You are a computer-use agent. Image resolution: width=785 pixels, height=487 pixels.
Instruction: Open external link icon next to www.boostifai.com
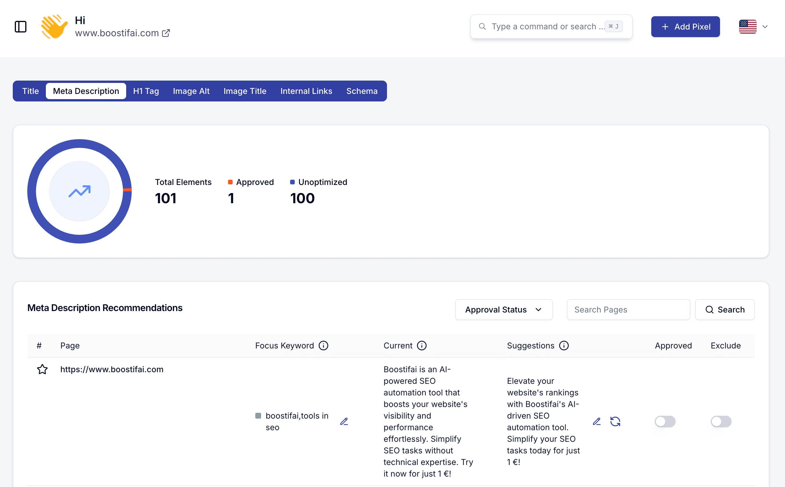[x=166, y=33]
